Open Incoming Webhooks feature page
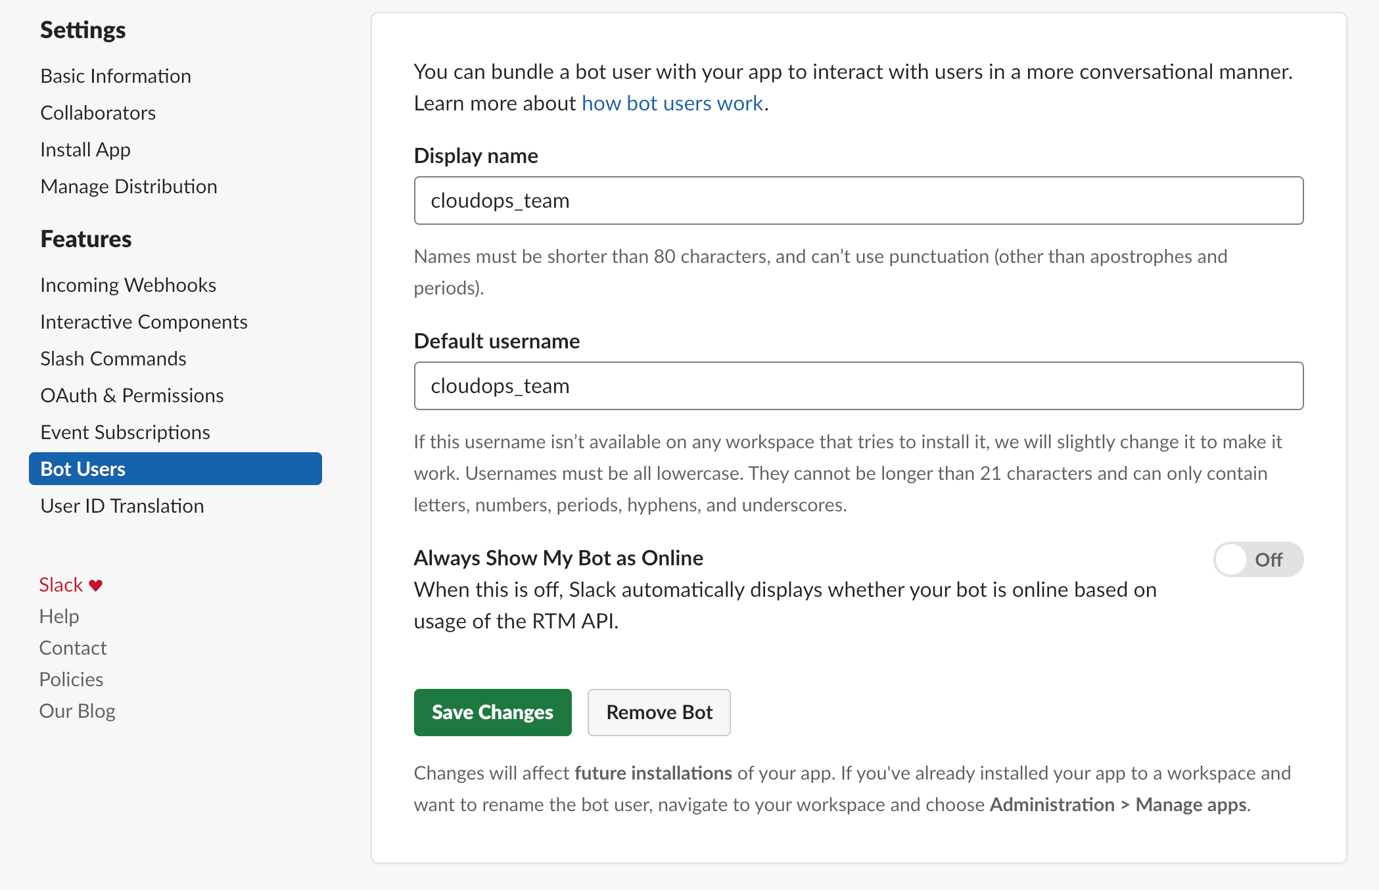Image resolution: width=1379 pixels, height=890 pixels. pyautogui.click(x=128, y=285)
